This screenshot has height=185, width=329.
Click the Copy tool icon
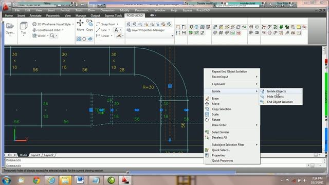coord(89,23)
